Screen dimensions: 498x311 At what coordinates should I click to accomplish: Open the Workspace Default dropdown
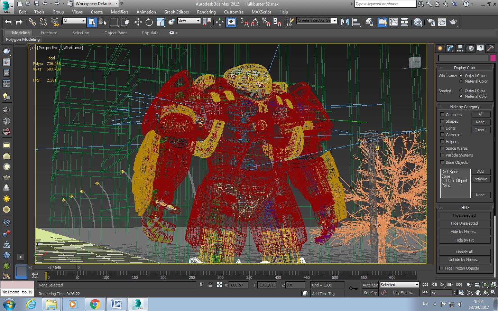pyautogui.click(x=96, y=4)
